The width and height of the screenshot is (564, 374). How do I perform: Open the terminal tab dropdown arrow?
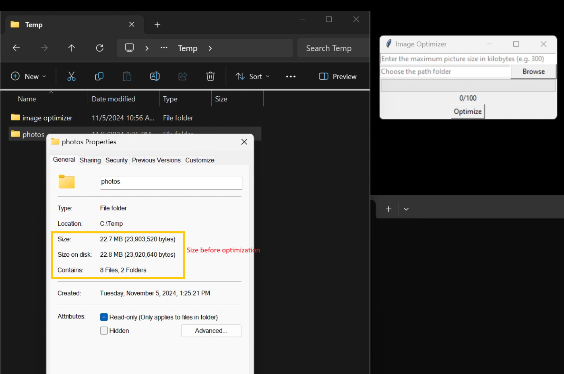point(406,209)
